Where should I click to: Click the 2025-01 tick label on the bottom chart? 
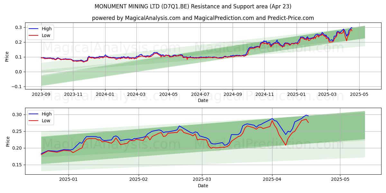click(x=69, y=180)
